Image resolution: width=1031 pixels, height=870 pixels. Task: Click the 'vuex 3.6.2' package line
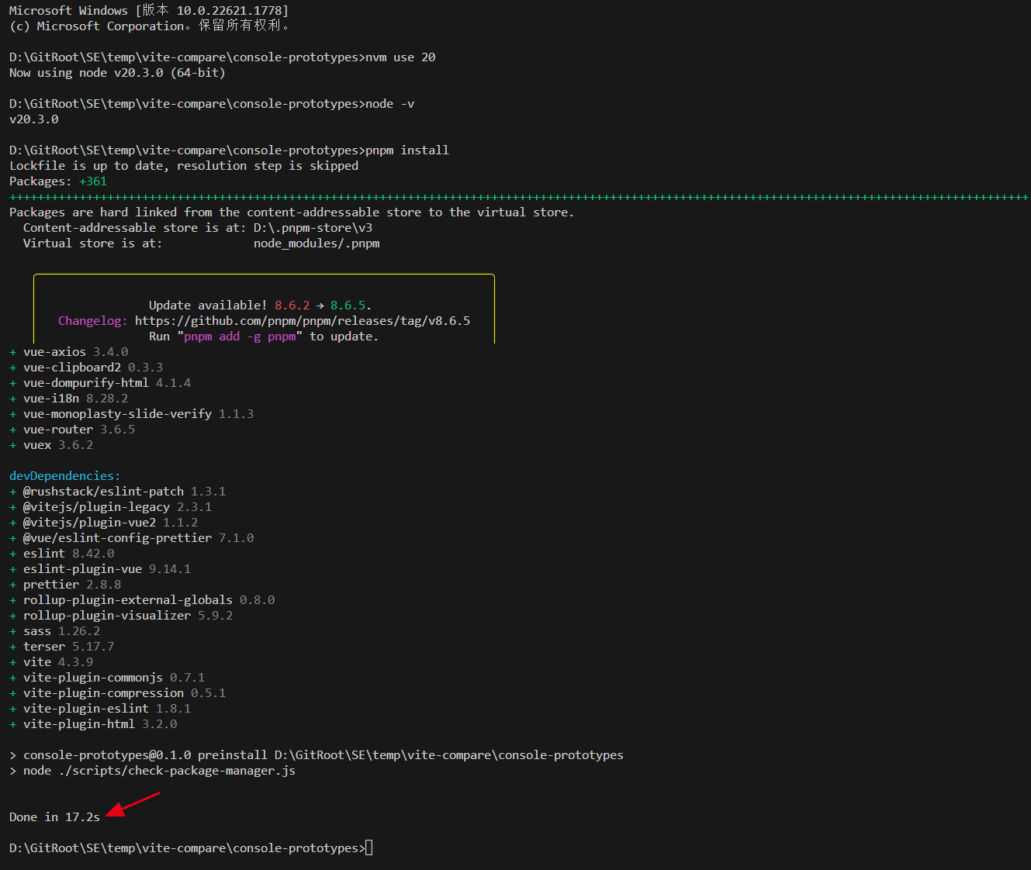click(51, 445)
